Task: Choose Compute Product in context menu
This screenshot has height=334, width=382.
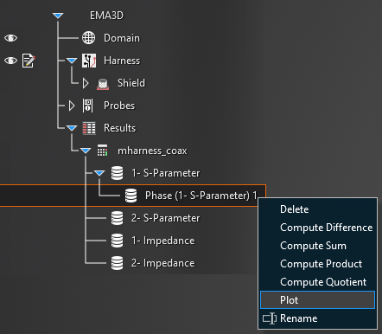Action: click(317, 264)
